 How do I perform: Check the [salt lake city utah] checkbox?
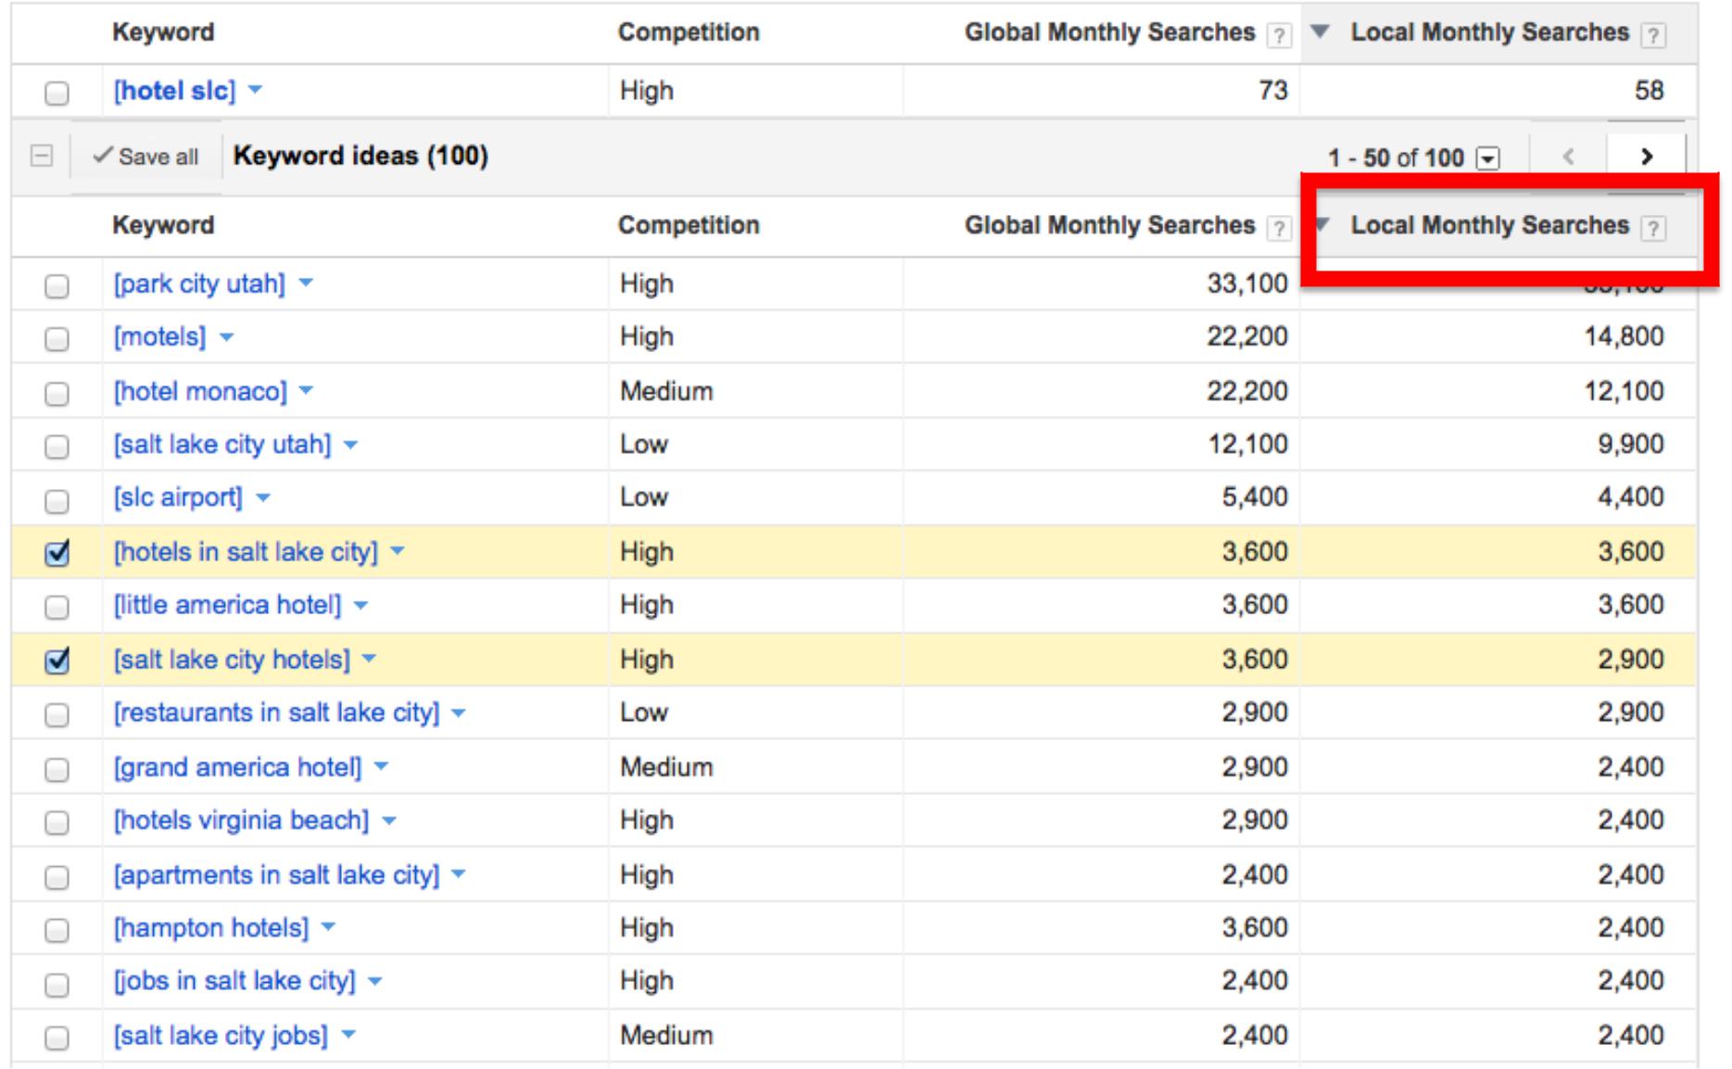coord(57,446)
